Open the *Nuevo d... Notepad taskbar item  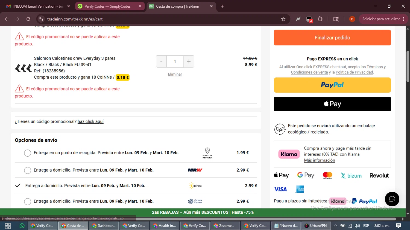tap(286, 226)
